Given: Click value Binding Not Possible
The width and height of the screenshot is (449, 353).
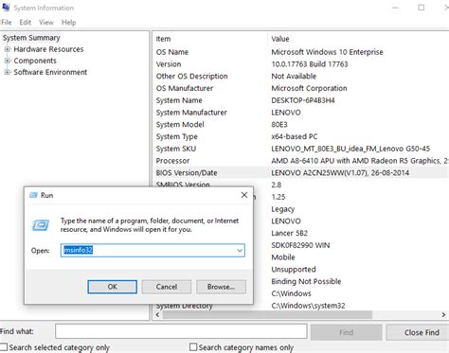Looking at the screenshot, I should (306, 281).
